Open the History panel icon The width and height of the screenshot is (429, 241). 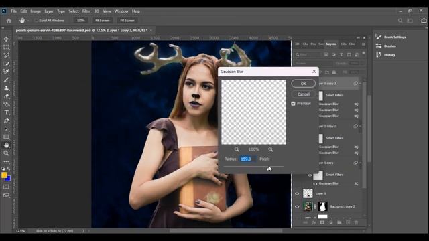[379, 55]
